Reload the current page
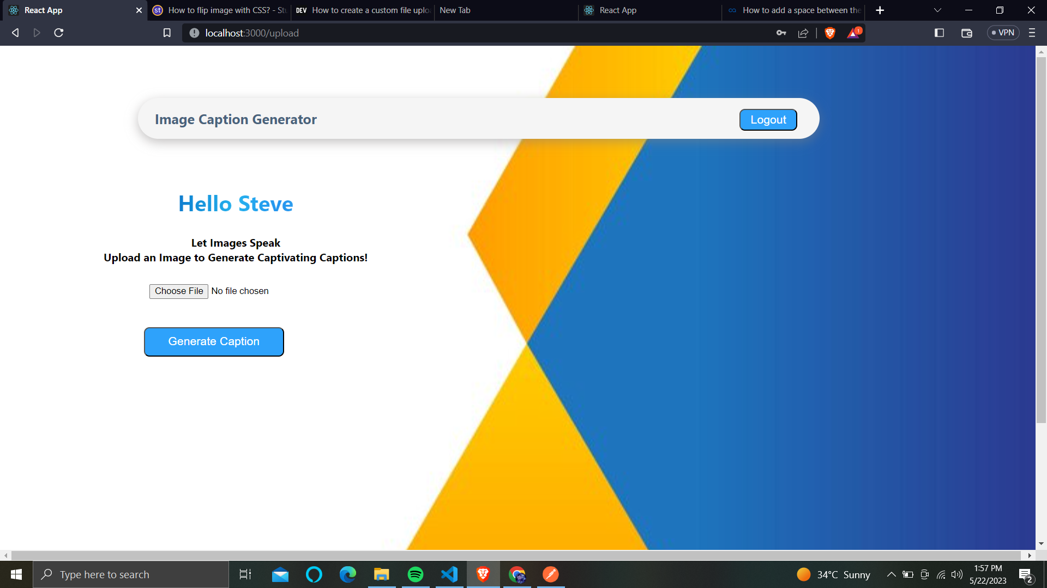Screen dimensions: 1047x588 click(59, 33)
